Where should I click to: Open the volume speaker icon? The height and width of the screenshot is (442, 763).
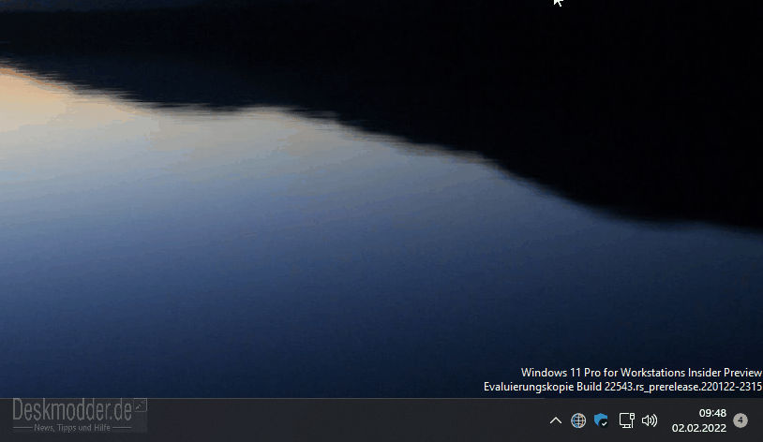click(650, 420)
